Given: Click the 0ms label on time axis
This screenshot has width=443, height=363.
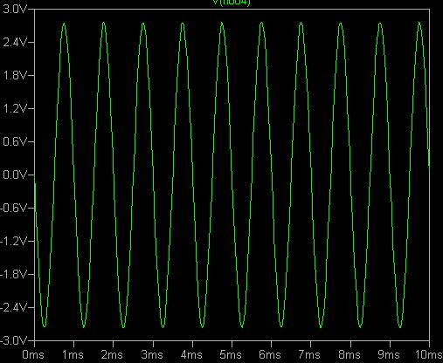Looking at the screenshot, I should 33,354.
